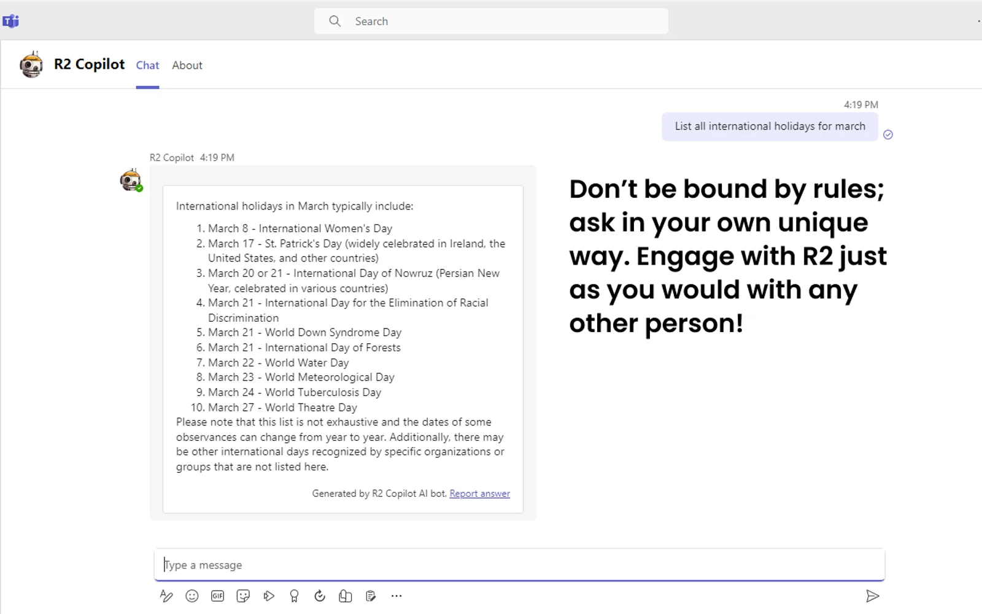
Task: Click 'March 21 - International Day of Forests'
Action: [x=304, y=348]
